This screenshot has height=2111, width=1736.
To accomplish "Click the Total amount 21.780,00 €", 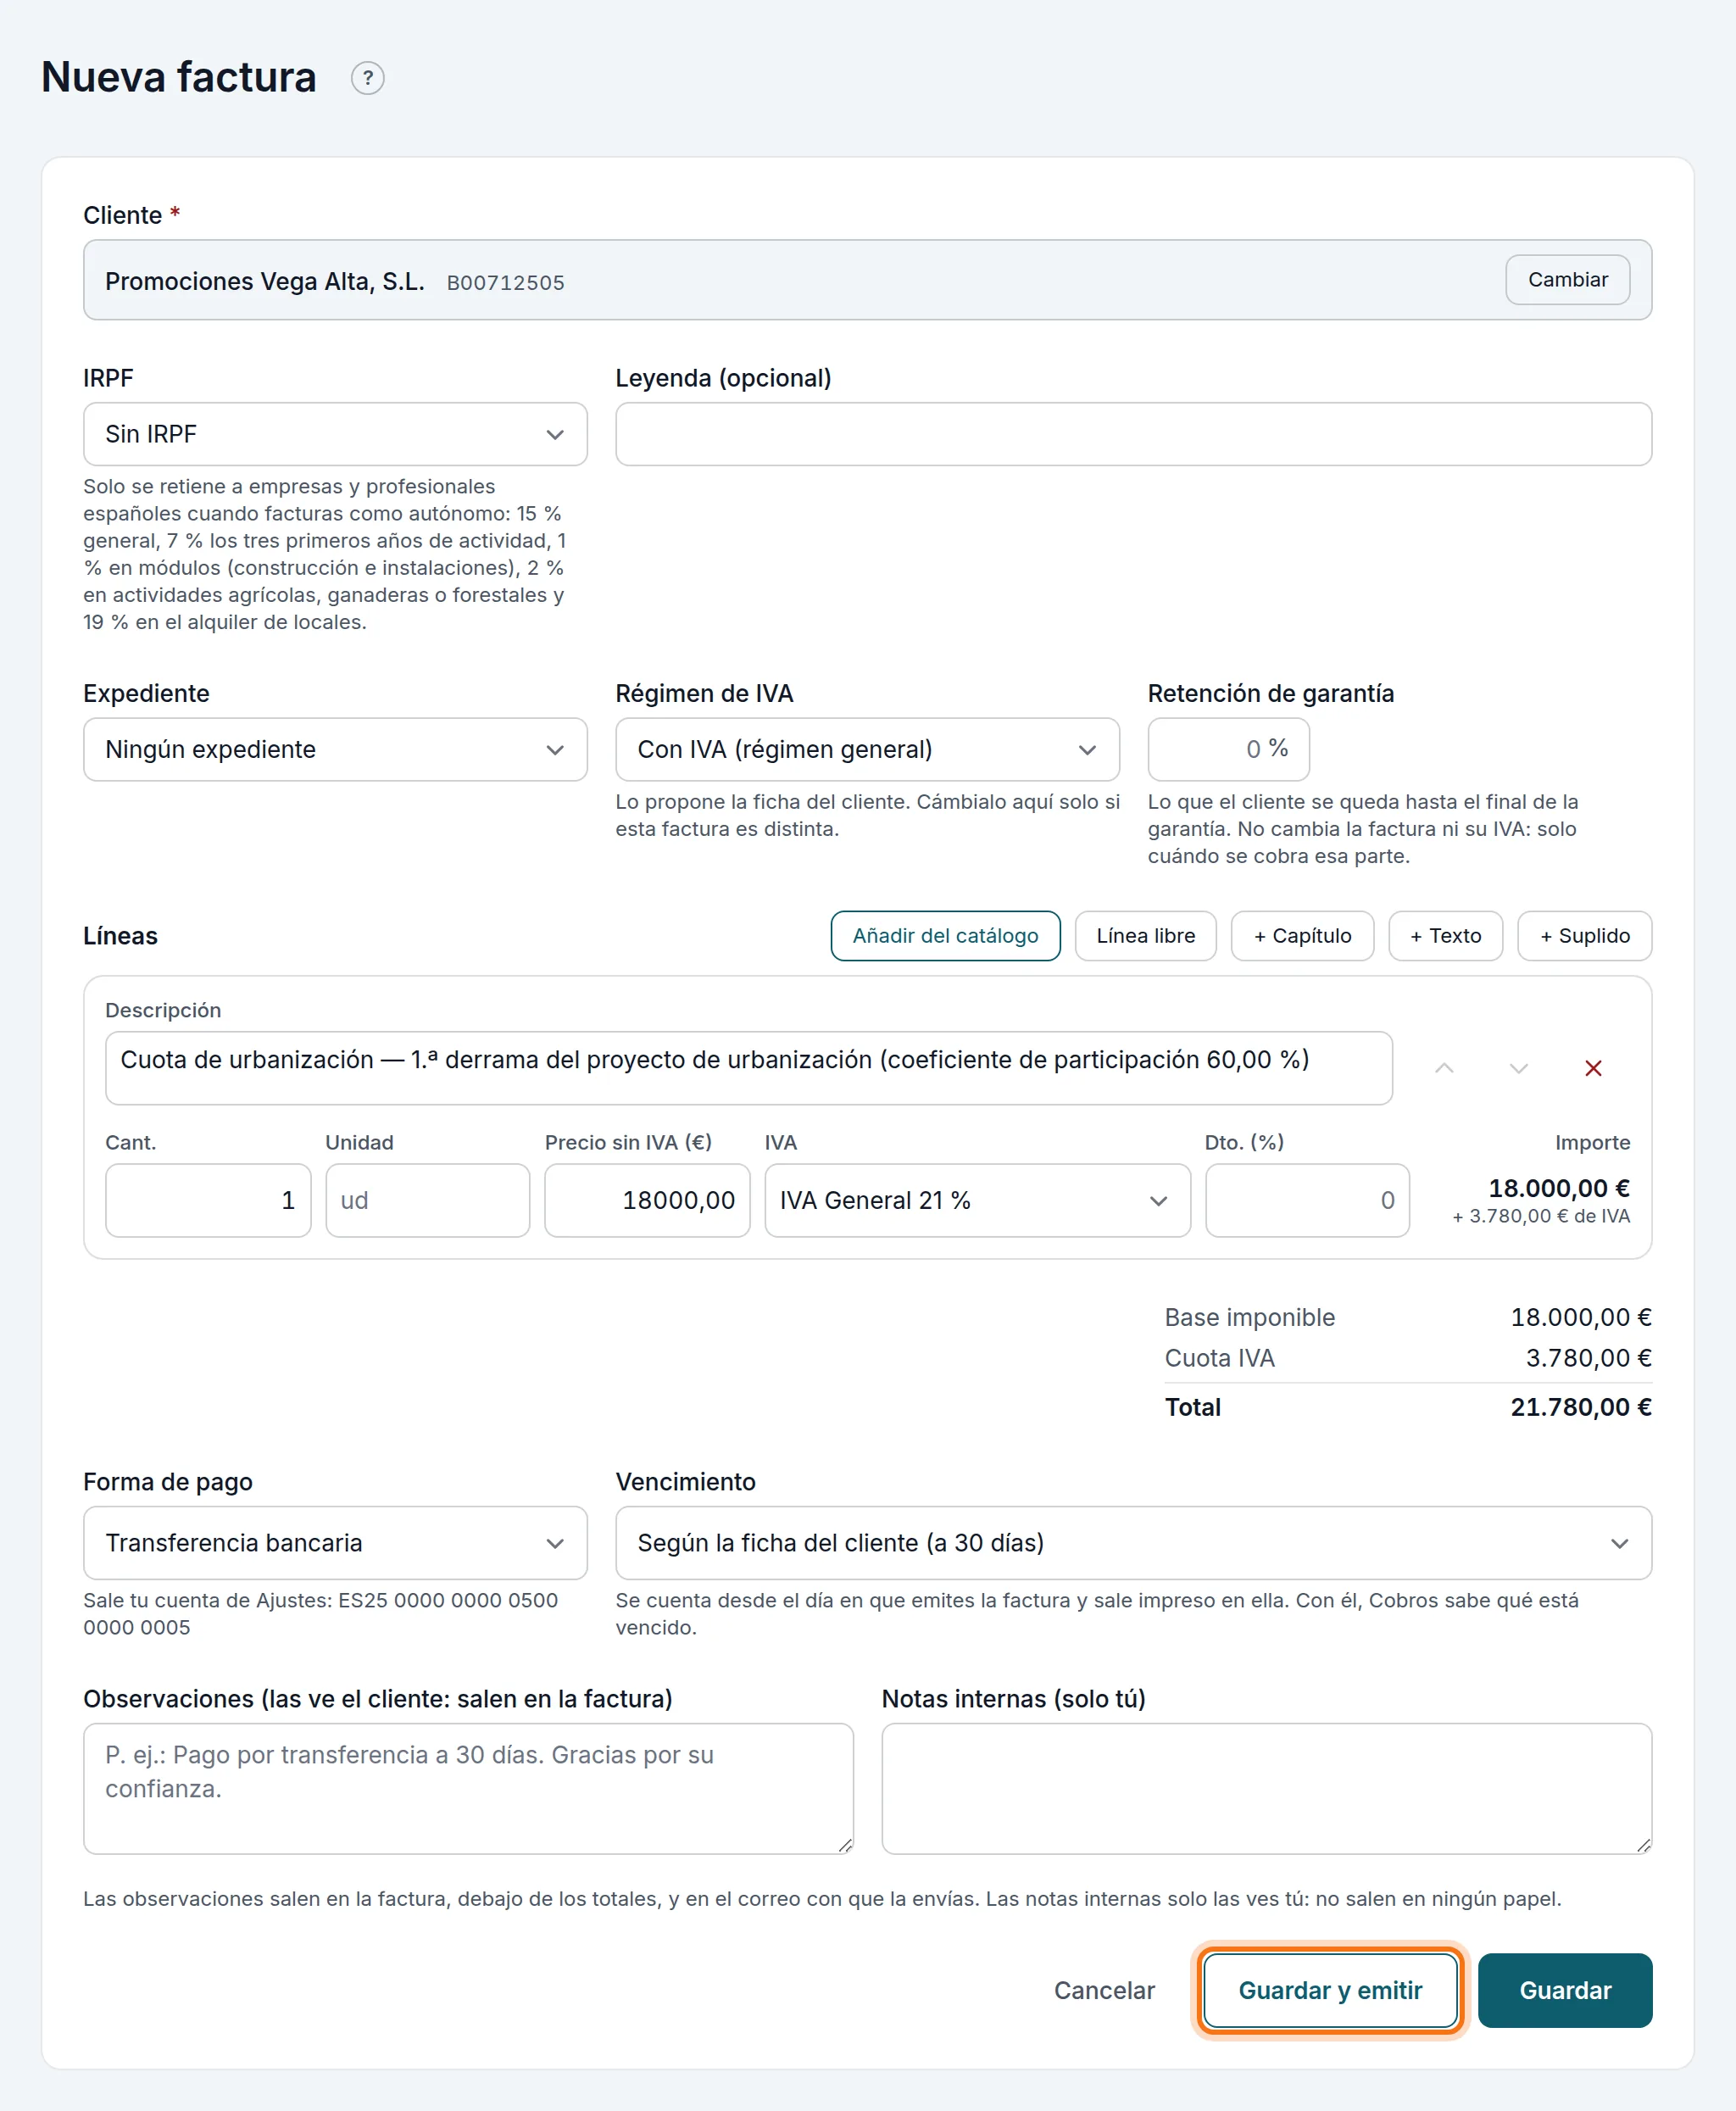I will click(x=1580, y=1407).
